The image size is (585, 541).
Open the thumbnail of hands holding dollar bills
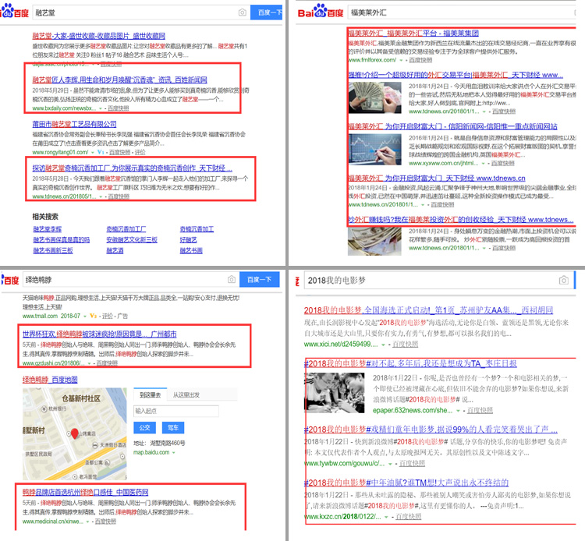[374, 97]
